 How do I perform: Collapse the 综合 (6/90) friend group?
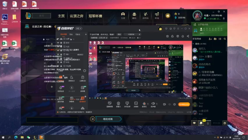coord(193,44)
